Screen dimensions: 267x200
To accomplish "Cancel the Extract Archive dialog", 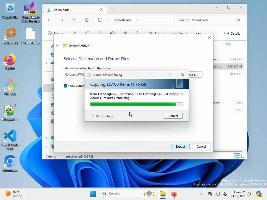I will click(x=201, y=146).
